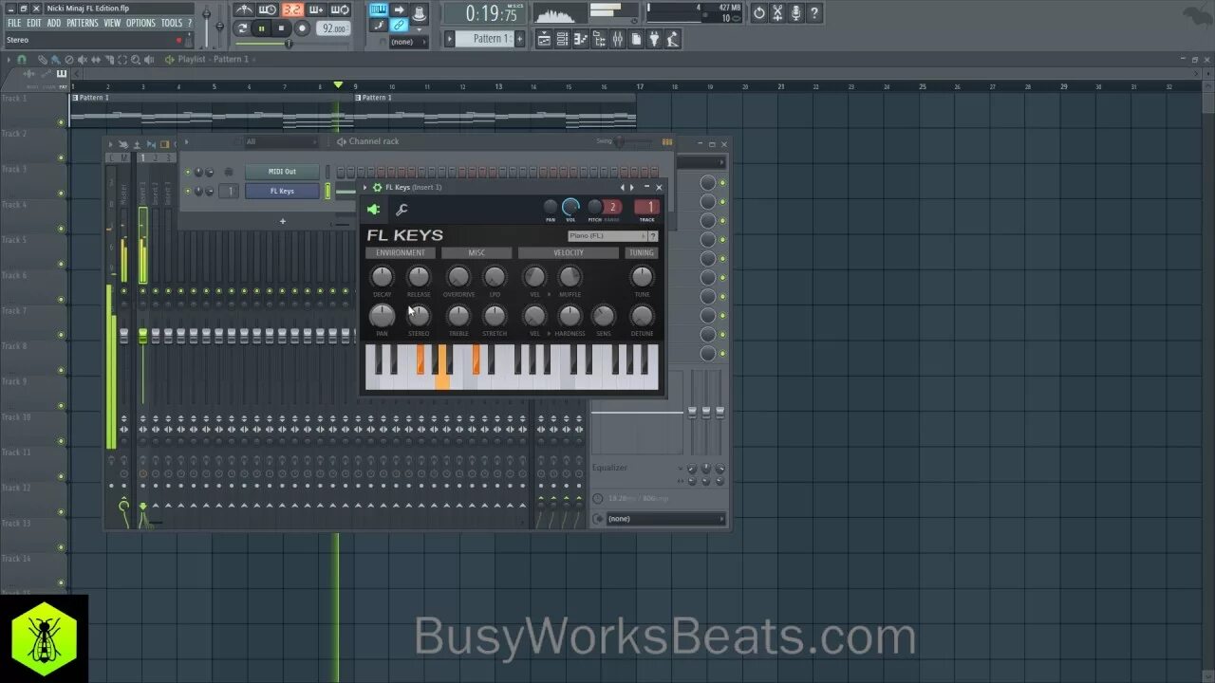Select the MIDI Out channel button

pos(282,172)
